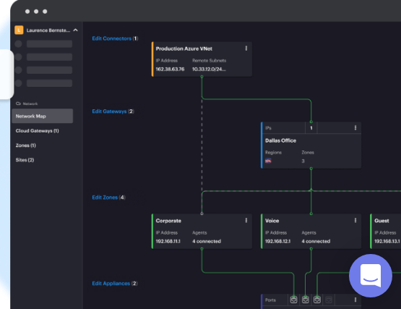Screen dimensions: 401x309
Task: Open Sites (2) in sidebar
Action: click(x=25, y=160)
